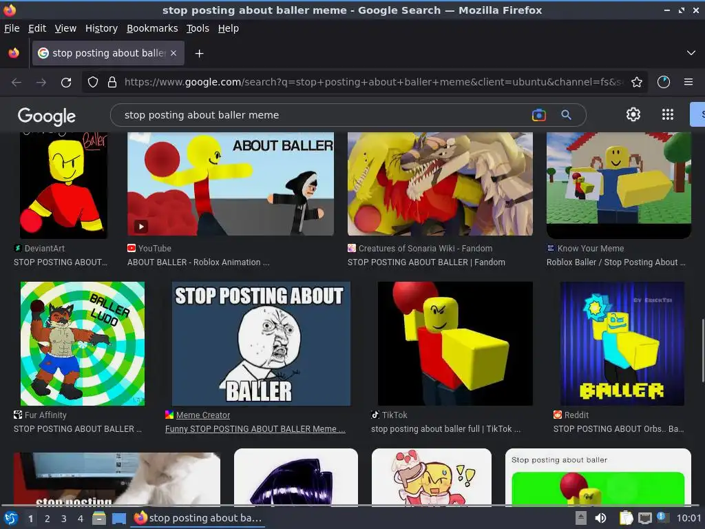The image size is (705, 529).
Task: Open the volume speaker tray icon
Action: 600,518
